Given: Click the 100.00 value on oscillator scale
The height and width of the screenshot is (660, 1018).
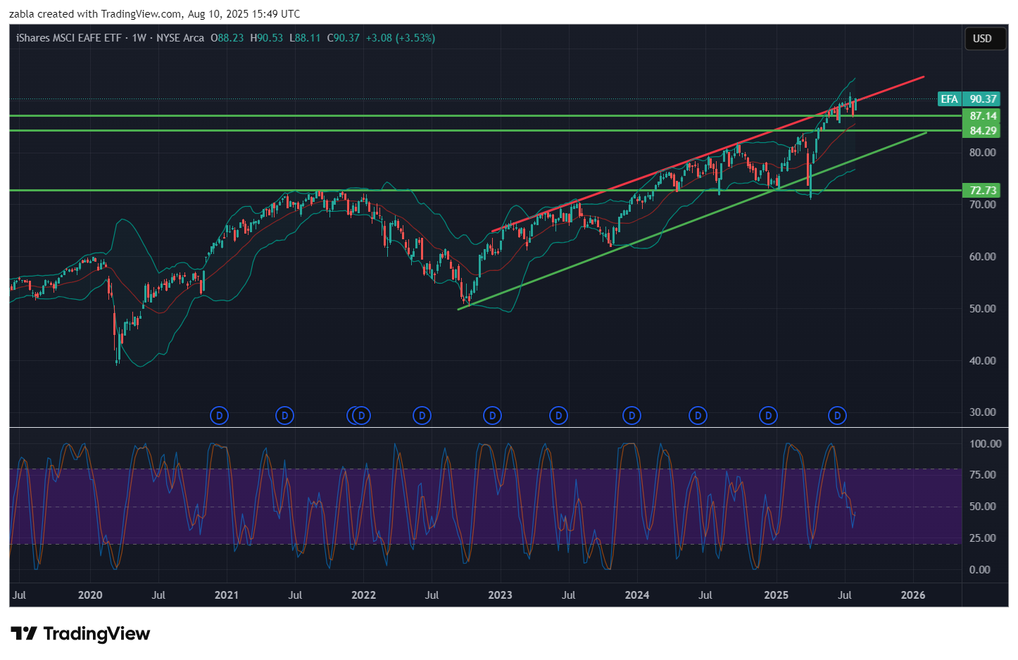Looking at the screenshot, I should (985, 444).
